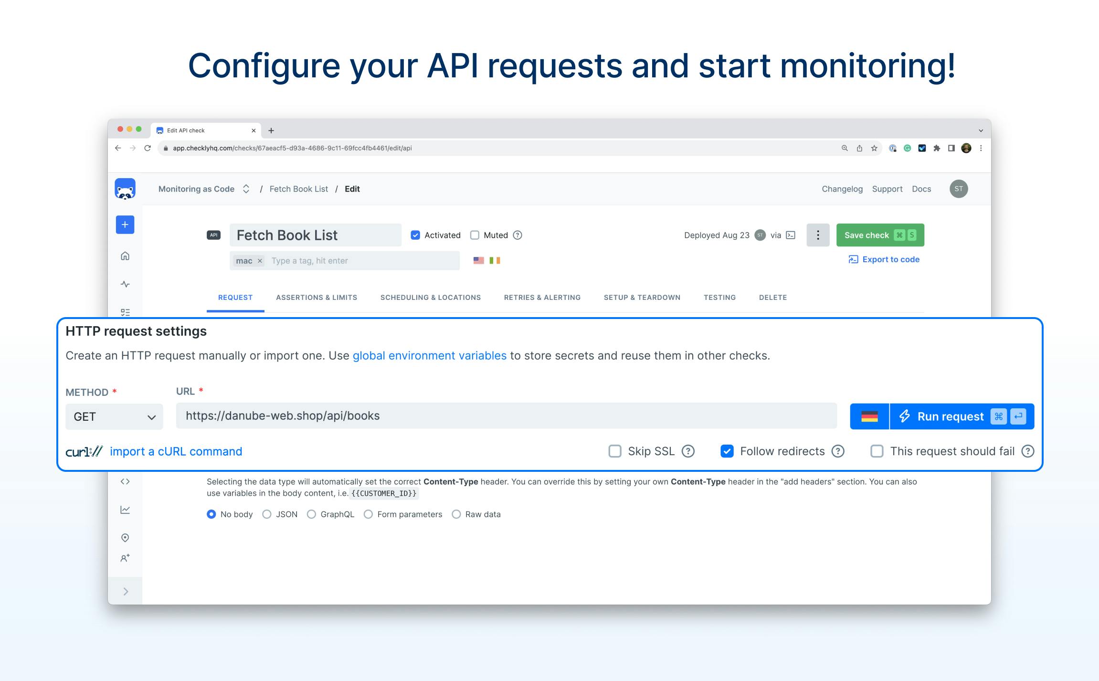This screenshot has width=1099, height=681.
Task: Enable the Skip SSL checkbox
Action: 615,451
